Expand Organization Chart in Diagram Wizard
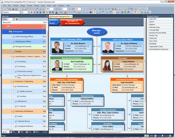 [148, 47]
